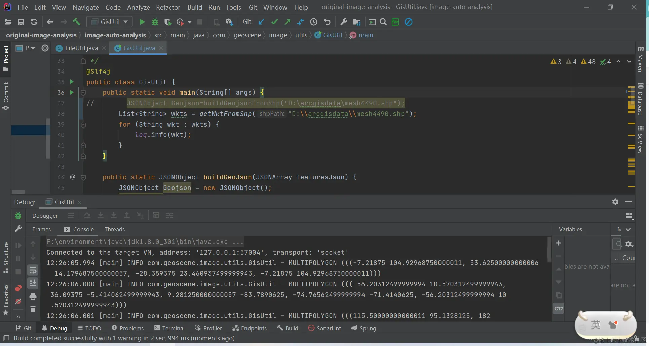Click Step Over icon in debugger toolbar
This screenshot has width=649, height=346.
(87, 215)
